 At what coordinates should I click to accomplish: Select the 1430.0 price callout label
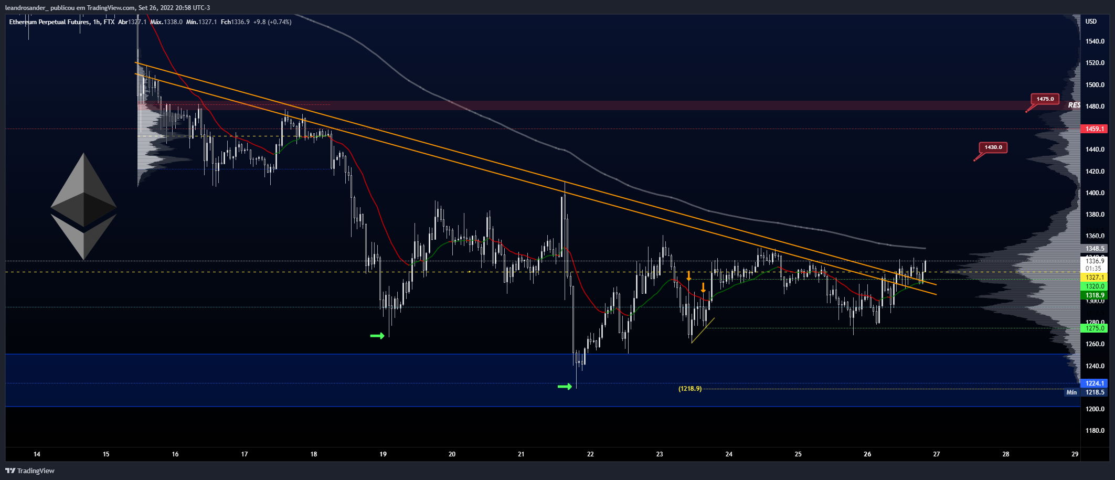click(993, 147)
